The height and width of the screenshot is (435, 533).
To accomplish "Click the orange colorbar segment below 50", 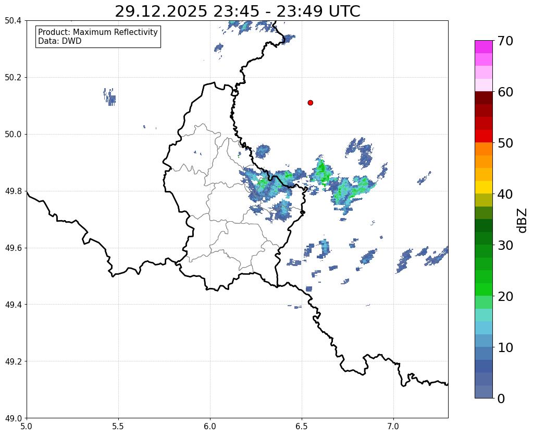I will pos(484,149).
